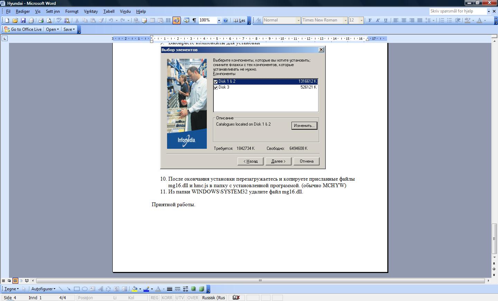
Task: Run spelling and grammar check
Action: pyautogui.click(x=59, y=20)
